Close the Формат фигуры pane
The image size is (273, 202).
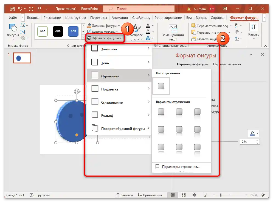coord(263,54)
